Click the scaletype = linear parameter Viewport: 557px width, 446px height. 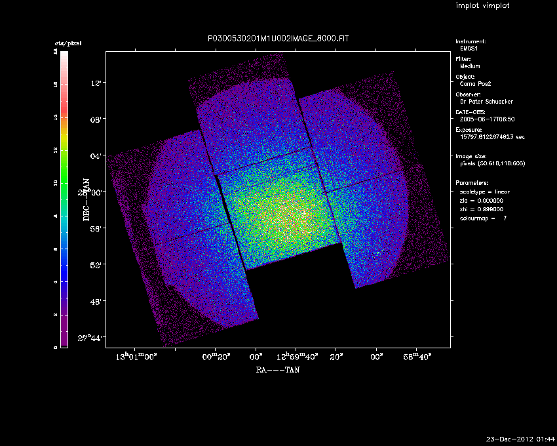tap(485, 192)
